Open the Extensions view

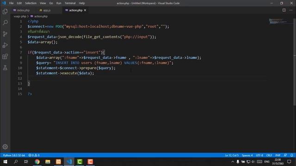click(5, 56)
